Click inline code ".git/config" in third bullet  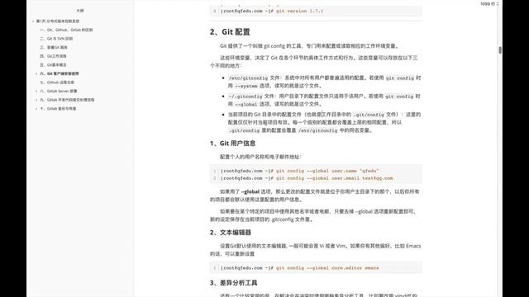369,115
